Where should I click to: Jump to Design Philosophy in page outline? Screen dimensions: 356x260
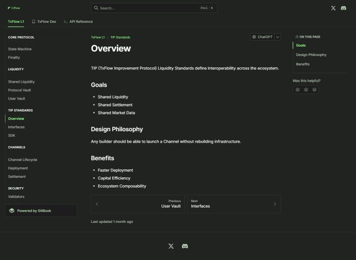pyautogui.click(x=311, y=55)
